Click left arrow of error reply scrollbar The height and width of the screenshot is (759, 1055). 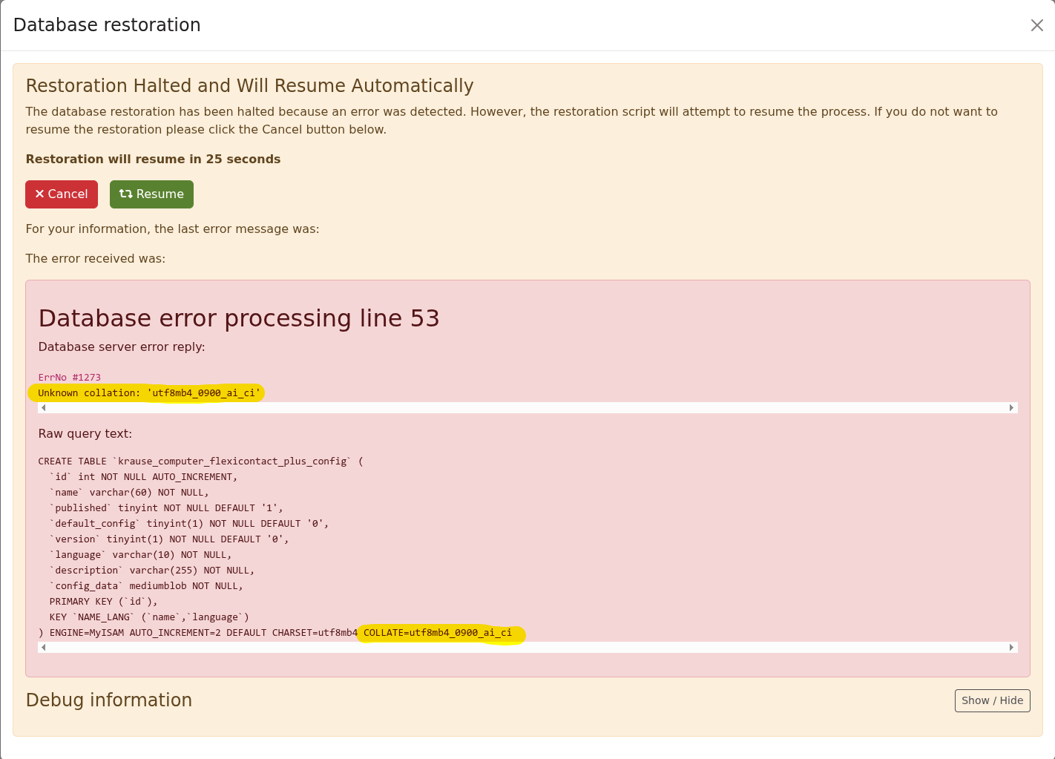(x=44, y=408)
